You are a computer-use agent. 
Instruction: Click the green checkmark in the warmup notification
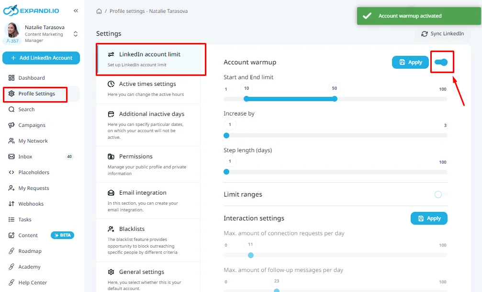pos(367,16)
